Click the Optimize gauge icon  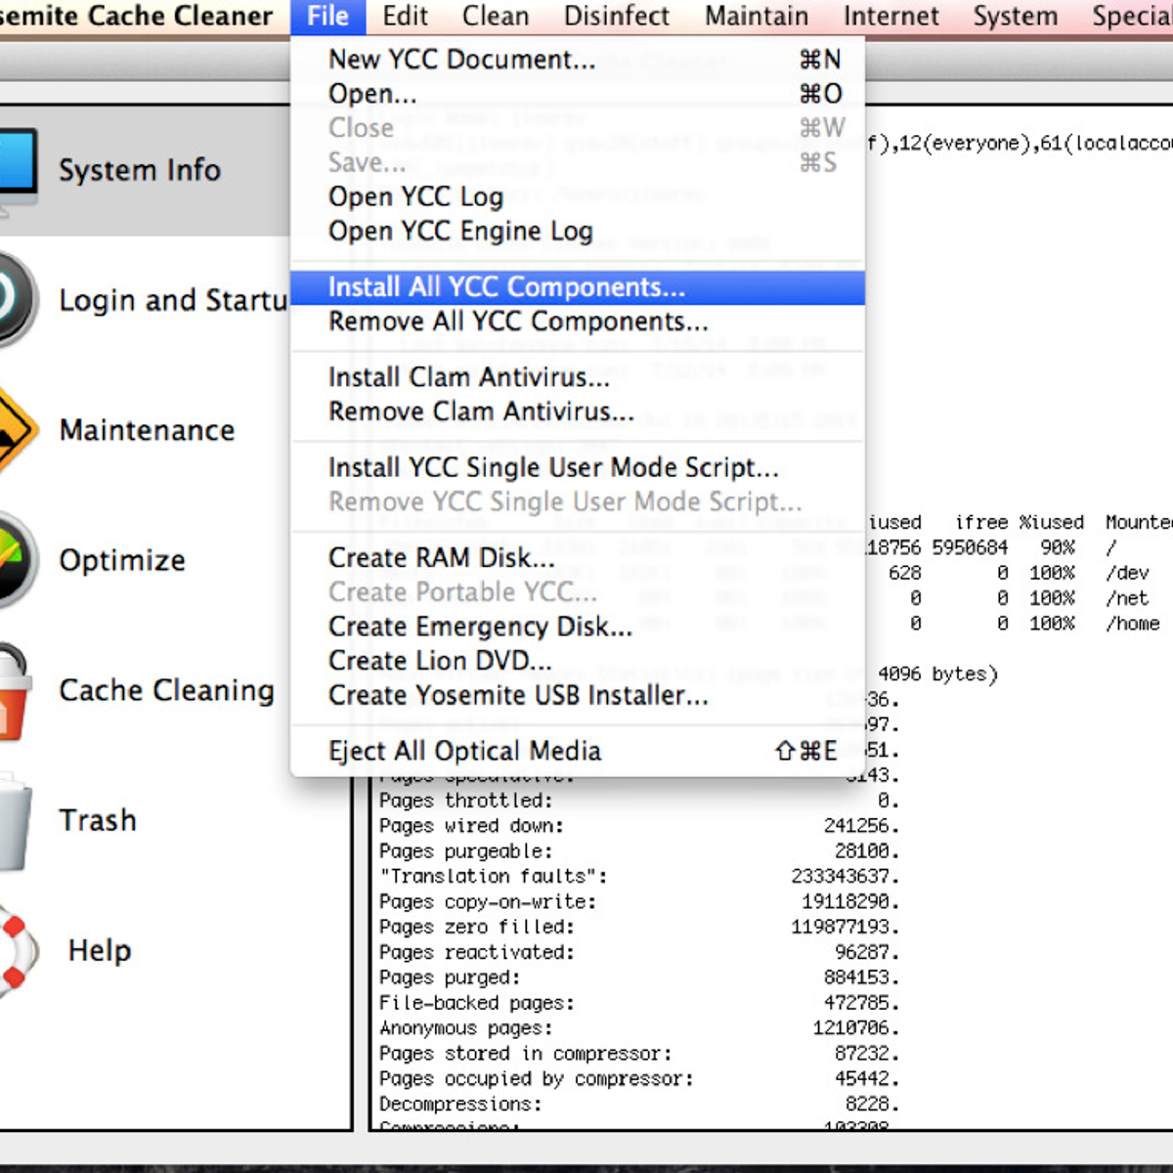point(18,560)
